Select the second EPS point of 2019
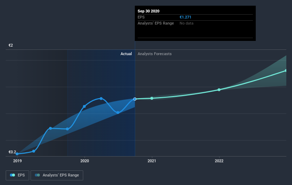Screen dimensions: 292x185 [x=34, y=151]
